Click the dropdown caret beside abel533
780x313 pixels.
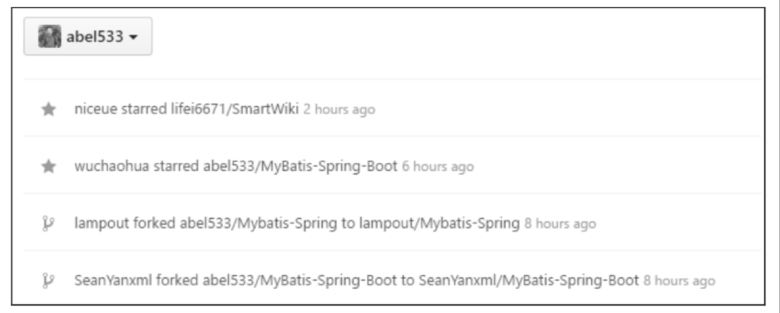[133, 37]
